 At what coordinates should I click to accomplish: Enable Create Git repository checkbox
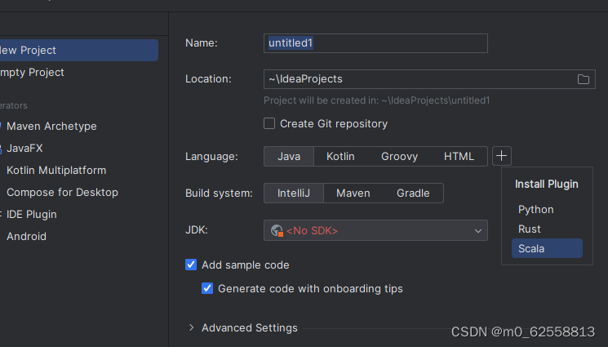(x=269, y=124)
